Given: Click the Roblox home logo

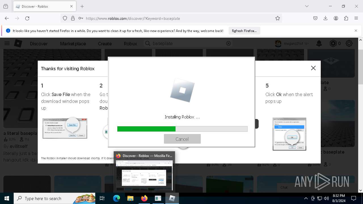Looking at the screenshot, I should click(x=18, y=43).
